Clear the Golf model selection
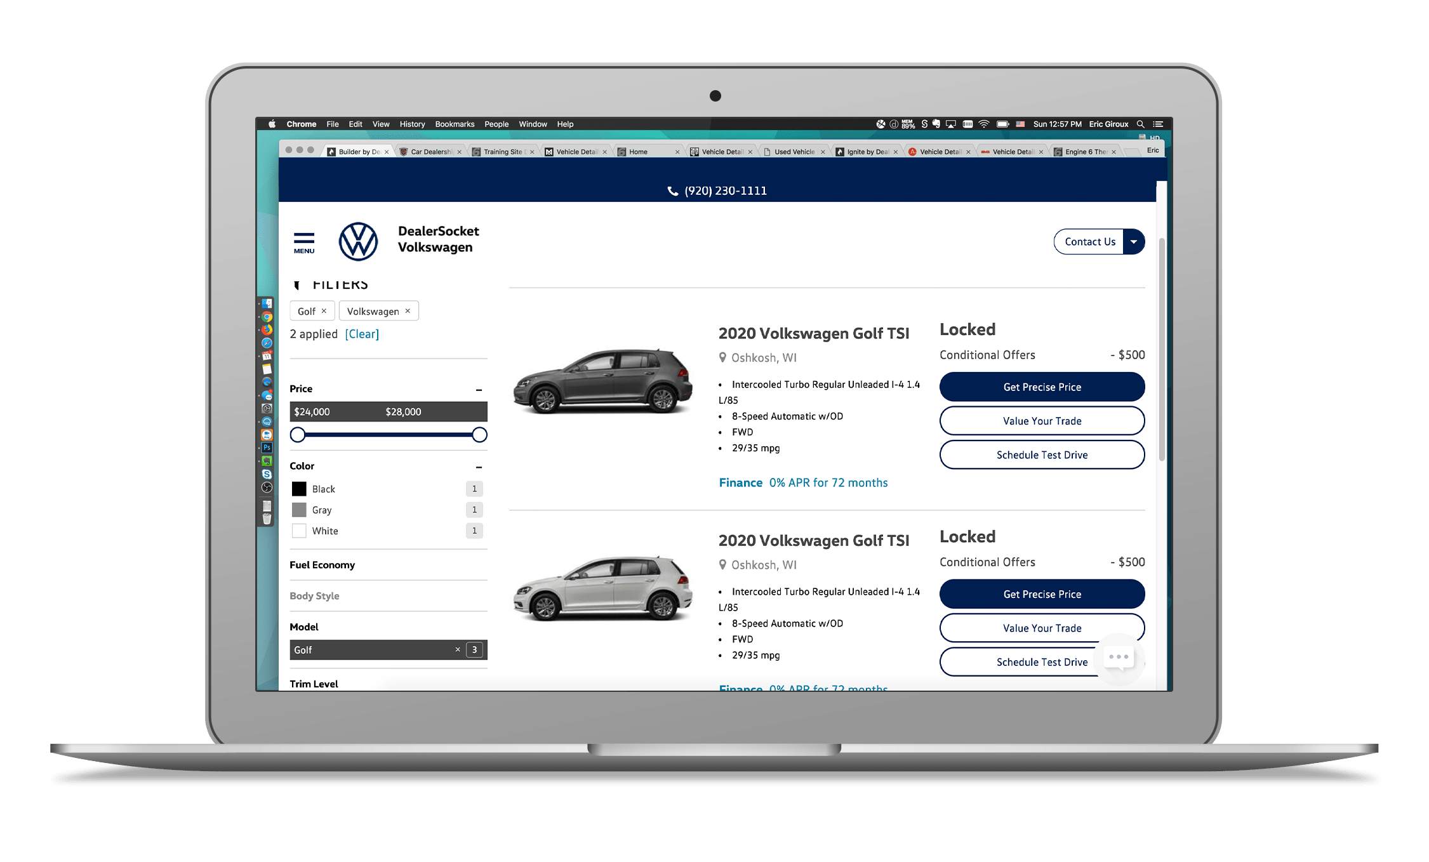The height and width of the screenshot is (862, 1429). pos(457,649)
